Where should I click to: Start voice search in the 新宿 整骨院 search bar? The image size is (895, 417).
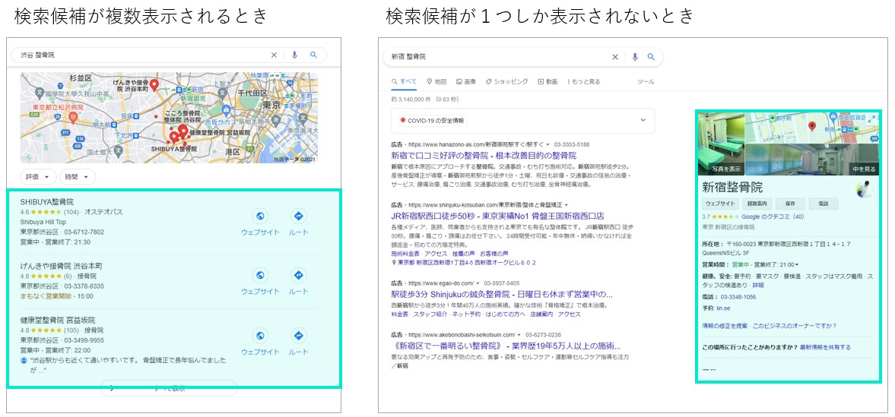click(x=635, y=57)
